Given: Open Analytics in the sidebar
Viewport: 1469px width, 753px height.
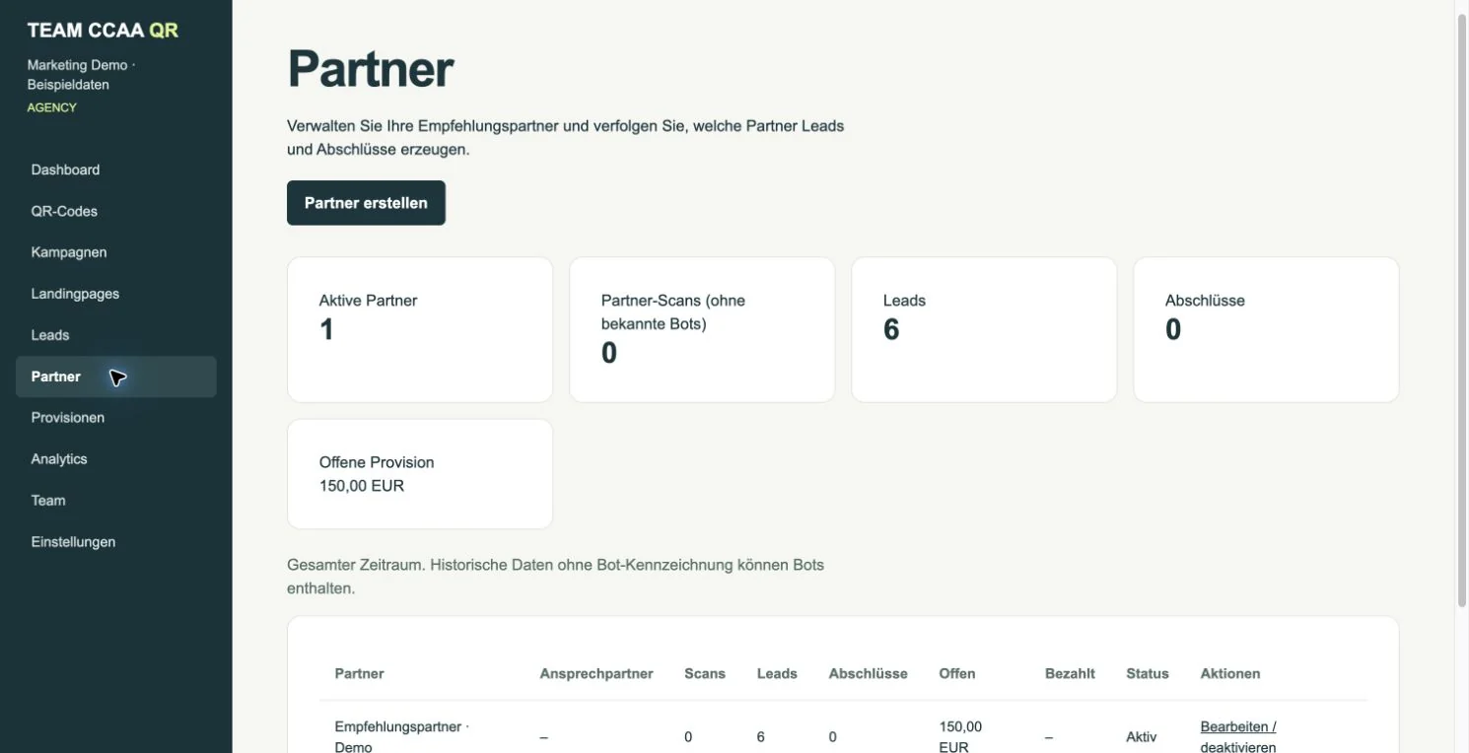Looking at the screenshot, I should point(115,459).
